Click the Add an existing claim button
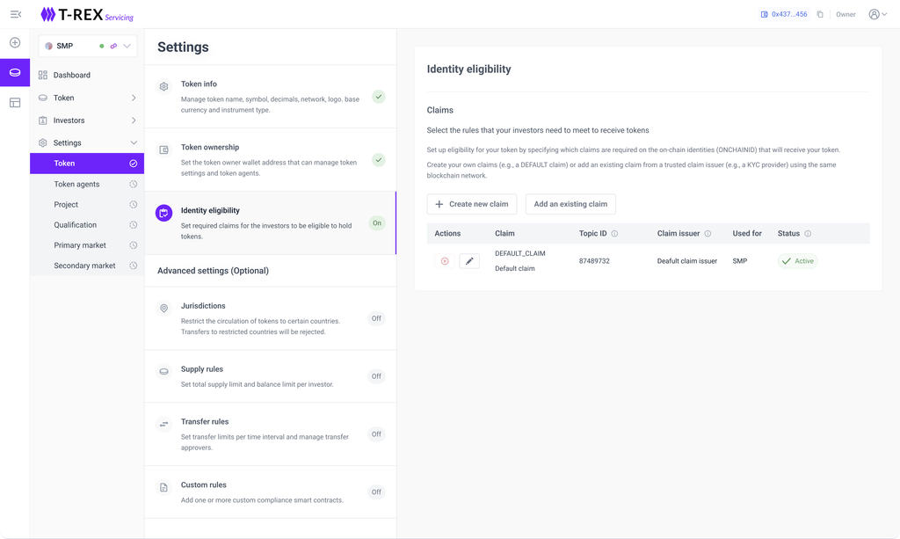900x539 pixels. coord(570,204)
